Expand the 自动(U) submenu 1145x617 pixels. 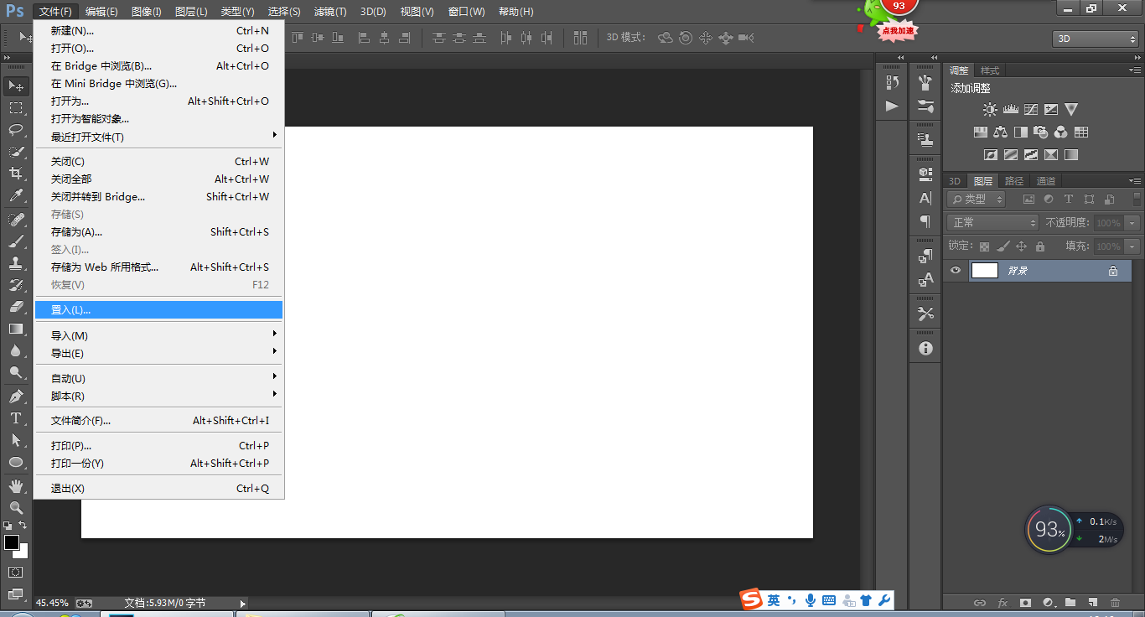click(159, 378)
